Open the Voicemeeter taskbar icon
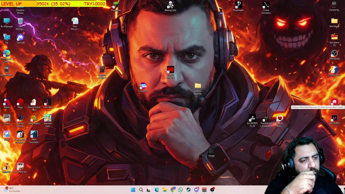Screen dimensions: 345x194 point(204,190)
